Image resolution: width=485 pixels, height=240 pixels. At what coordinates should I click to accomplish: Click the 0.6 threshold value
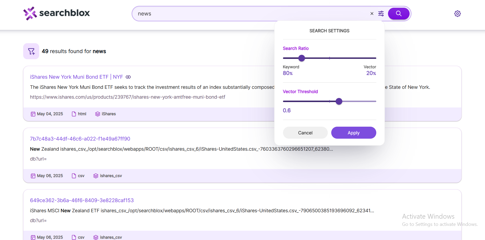pyautogui.click(x=287, y=110)
